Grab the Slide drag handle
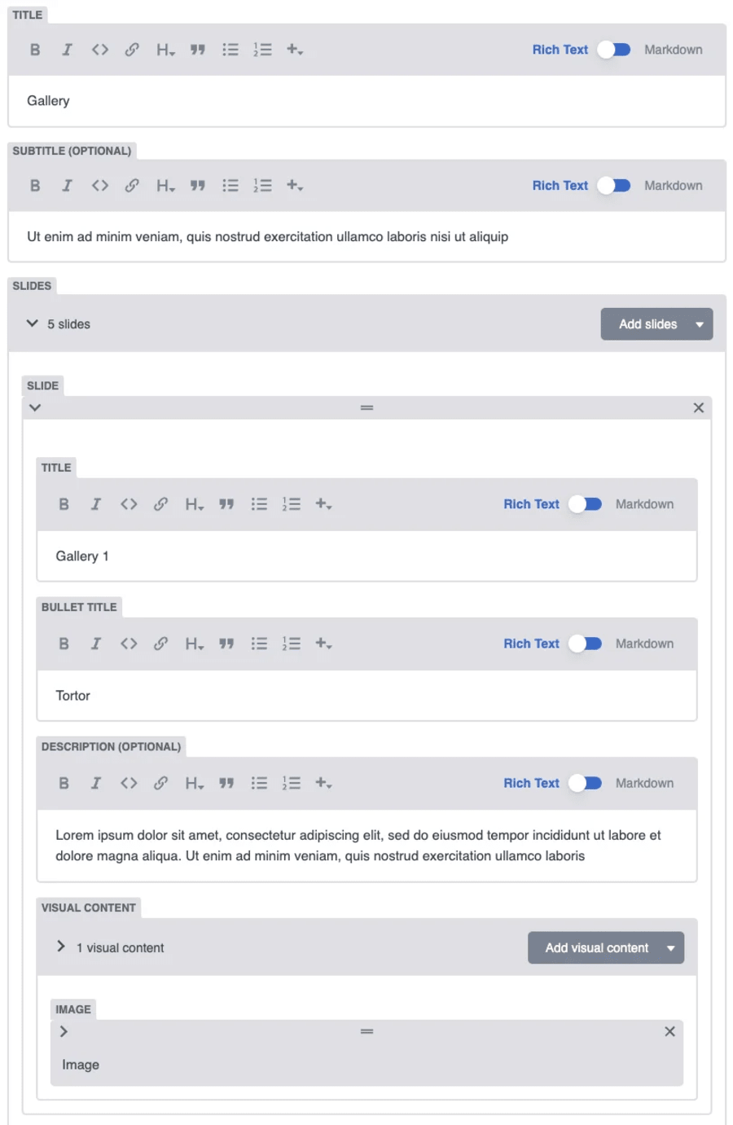Image resolution: width=733 pixels, height=1125 pixels. [366, 407]
